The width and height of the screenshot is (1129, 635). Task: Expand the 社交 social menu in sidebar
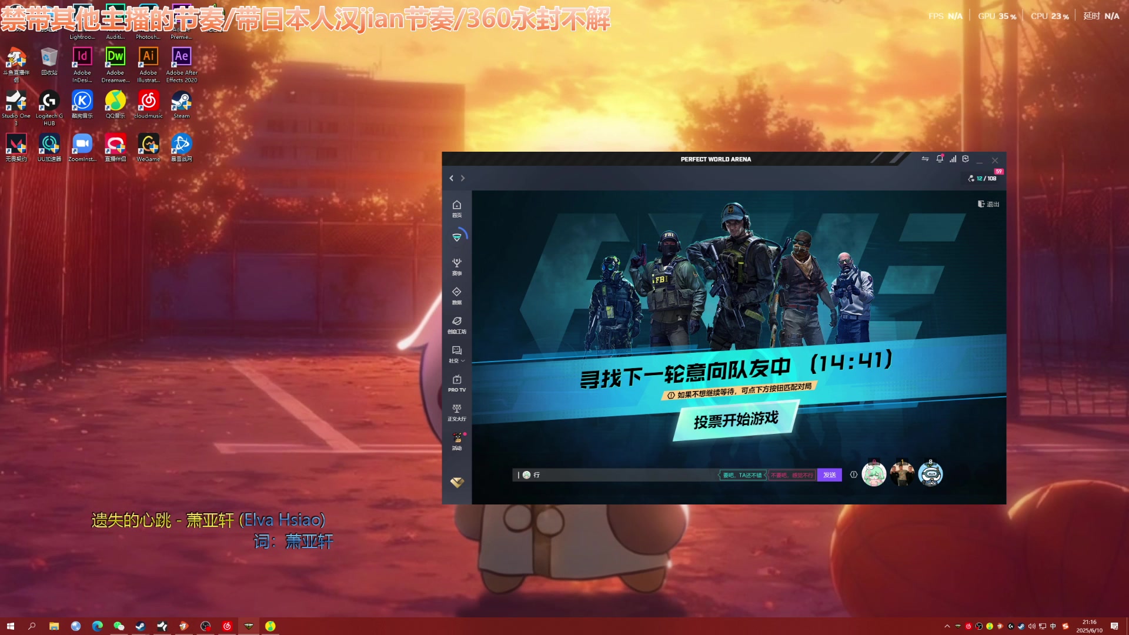coord(457,354)
